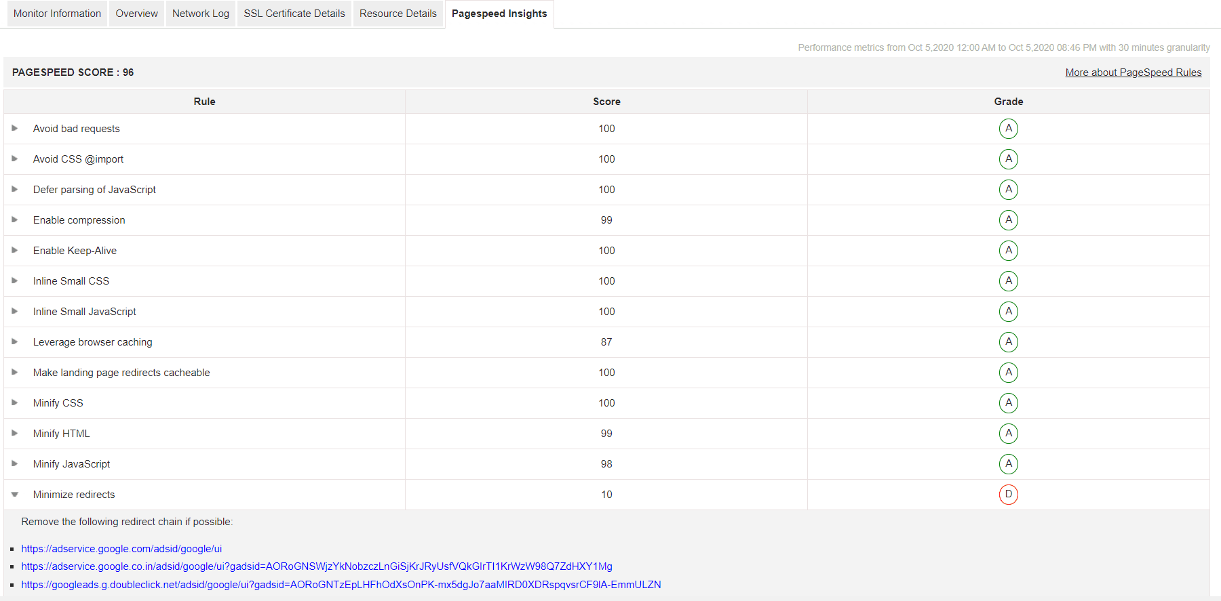Click the A grade icon for Avoid bad requests
Viewport: 1221px width, 601px height.
[1008, 129]
